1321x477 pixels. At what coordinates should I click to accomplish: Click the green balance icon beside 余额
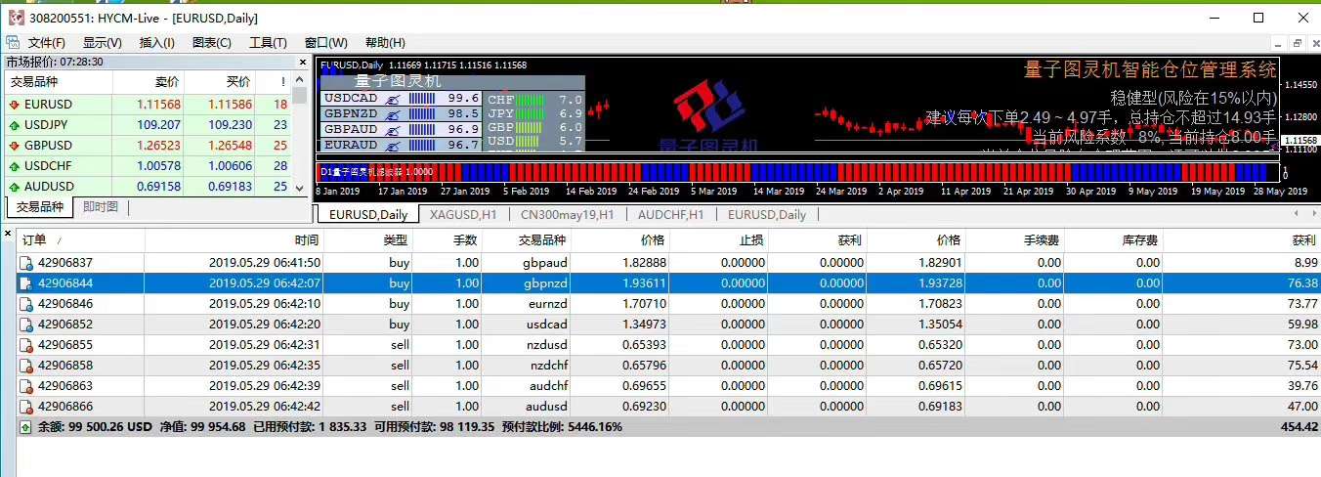25,427
